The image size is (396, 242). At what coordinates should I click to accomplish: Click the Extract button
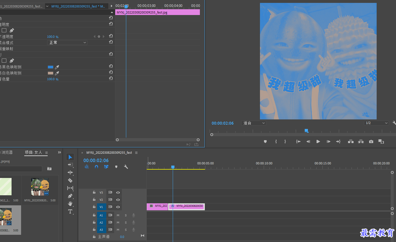click(x=361, y=142)
